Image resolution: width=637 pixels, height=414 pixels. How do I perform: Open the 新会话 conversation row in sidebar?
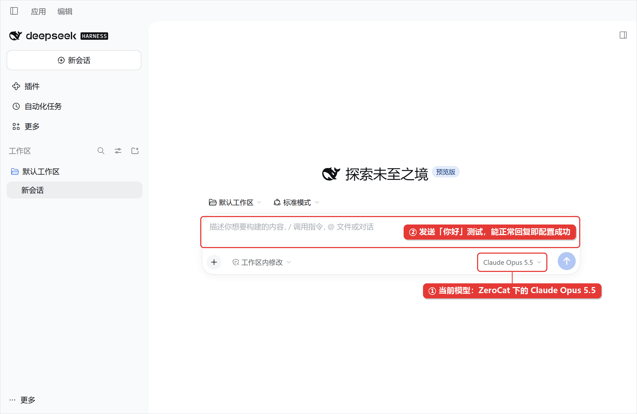point(75,190)
